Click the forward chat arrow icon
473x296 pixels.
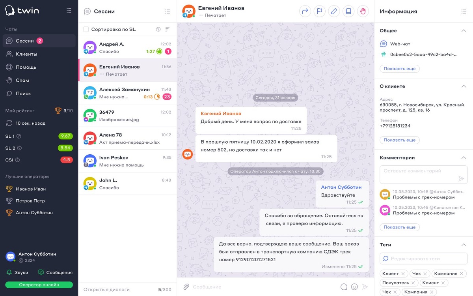coord(305,11)
